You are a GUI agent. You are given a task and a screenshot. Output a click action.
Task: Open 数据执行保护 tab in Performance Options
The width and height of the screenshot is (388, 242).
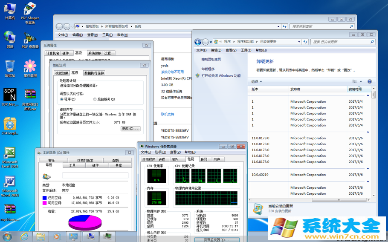click(94, 73)
